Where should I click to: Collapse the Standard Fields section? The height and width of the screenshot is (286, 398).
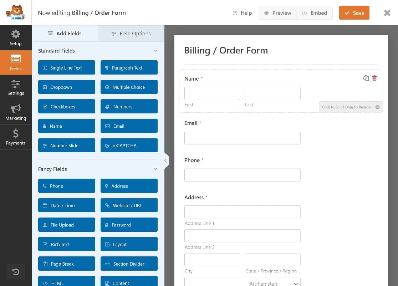tap(155, 51)
